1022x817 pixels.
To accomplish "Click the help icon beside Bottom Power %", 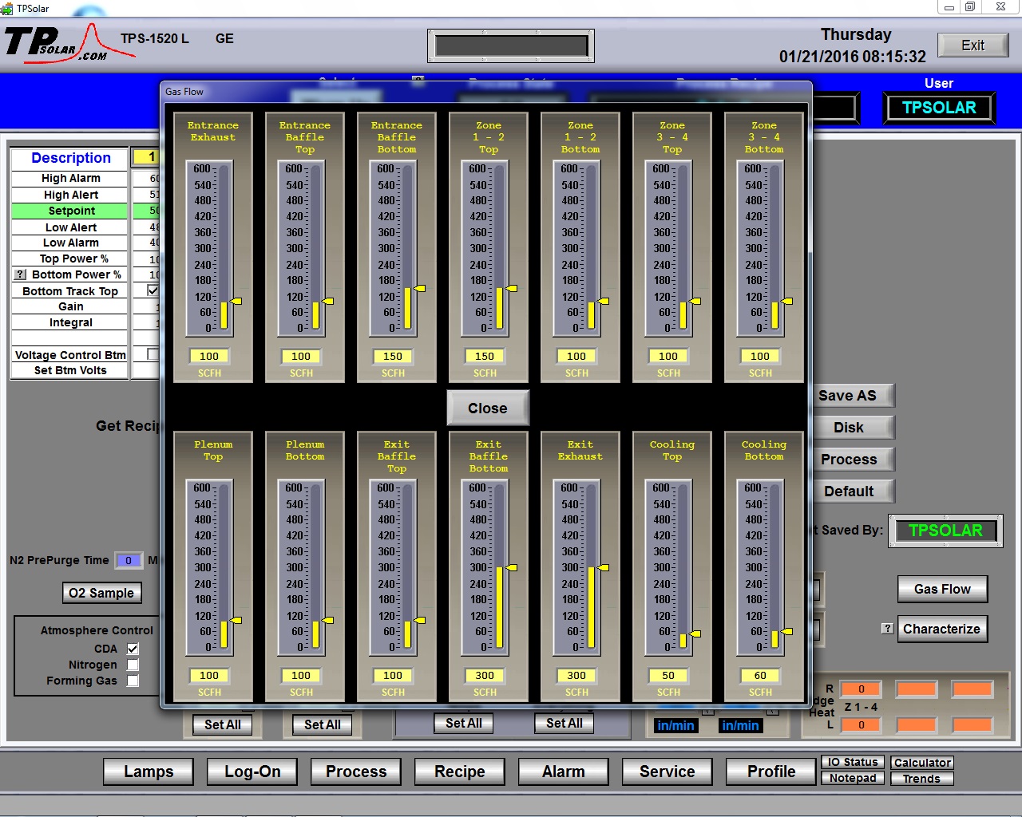I will pos(21,274).
